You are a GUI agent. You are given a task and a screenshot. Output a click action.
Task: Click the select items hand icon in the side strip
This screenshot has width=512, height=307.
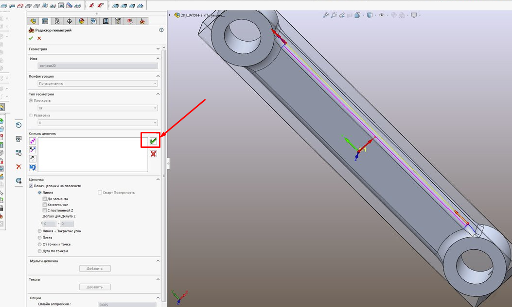18,153
